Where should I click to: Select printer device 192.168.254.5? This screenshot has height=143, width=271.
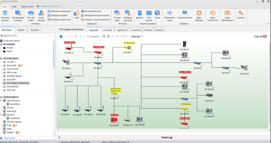(225, 53)
